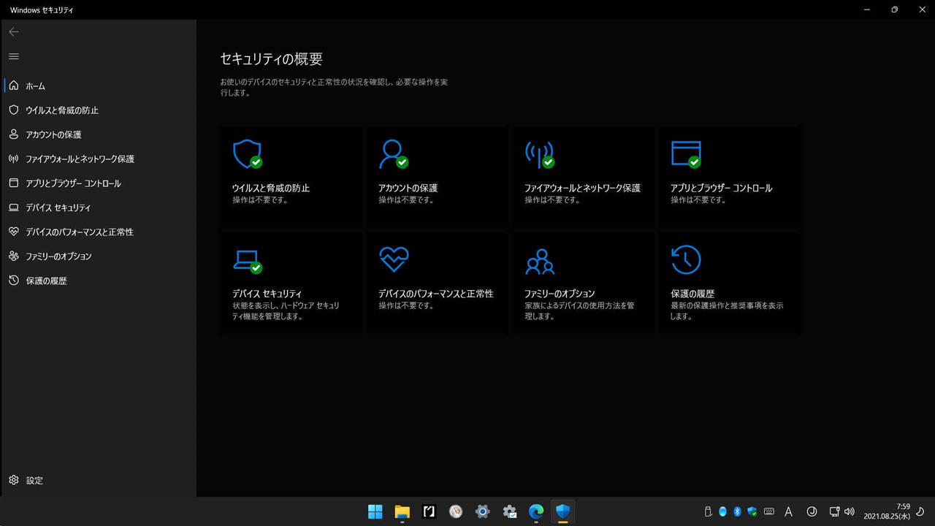Open File Explorer from the taskbar
The image size is (935, 526).
click(x=402, y=511)
